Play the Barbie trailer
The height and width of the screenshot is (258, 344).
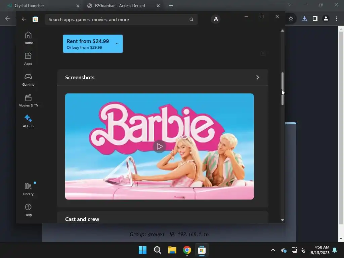(x=160, y=146)
